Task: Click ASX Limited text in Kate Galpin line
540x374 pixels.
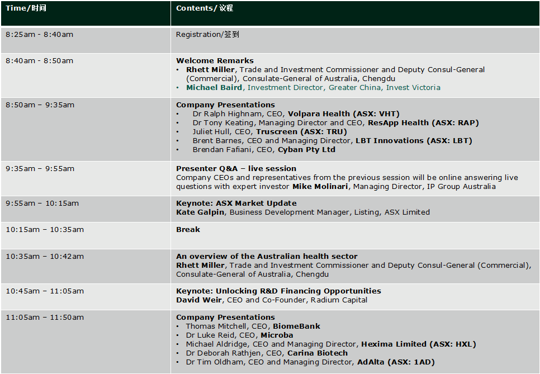Action: pos(407,212)
